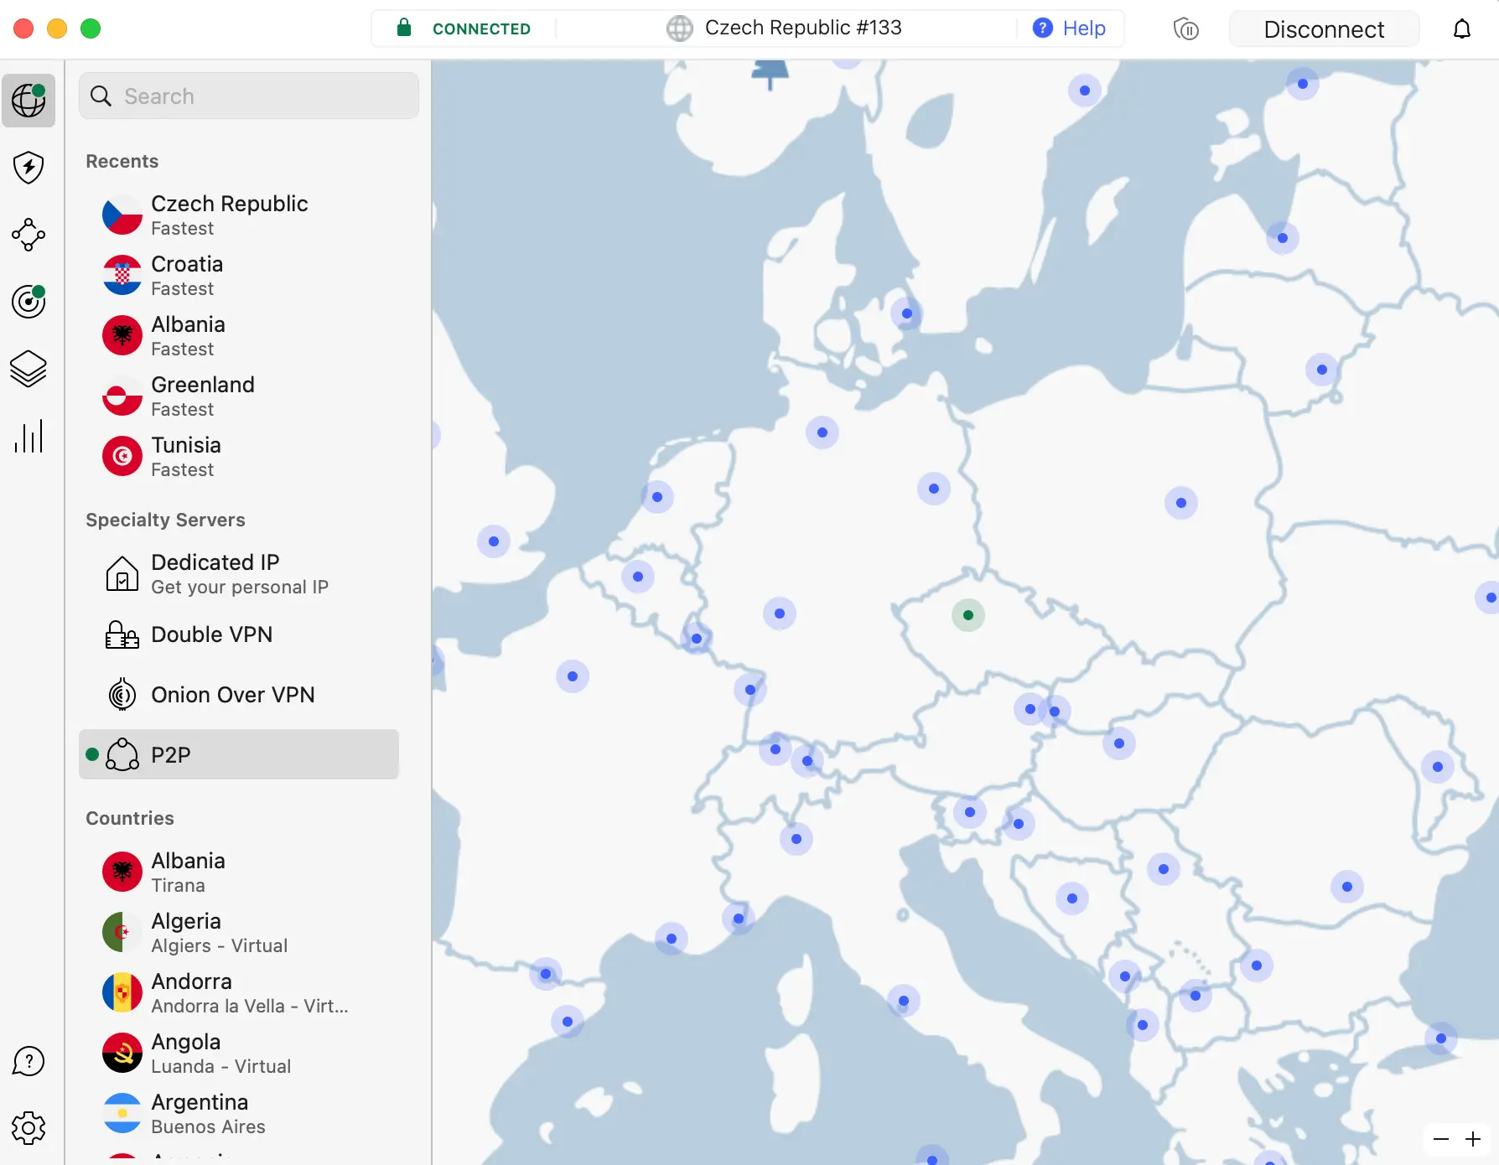The image size is (1499, 1165).
Task: Zoom out the map with minus button
Action: pyautogui.click(x=1441, y=1139)
